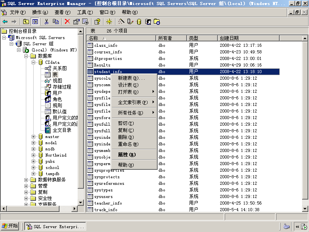The height and width of the screenshot is (232, 309).
Task: Choose 重命名(M) from context menu
Action: [x=134, y=144]
